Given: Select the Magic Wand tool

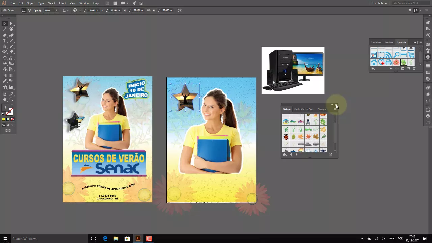Looking at the screenshot, I should tap(5, 29).
